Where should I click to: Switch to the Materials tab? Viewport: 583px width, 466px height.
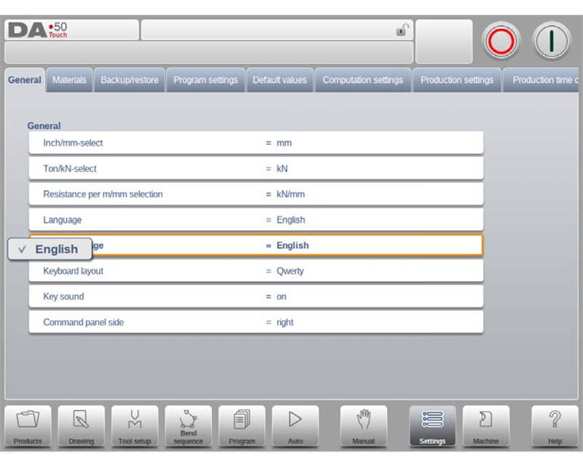tap(70, 80)
